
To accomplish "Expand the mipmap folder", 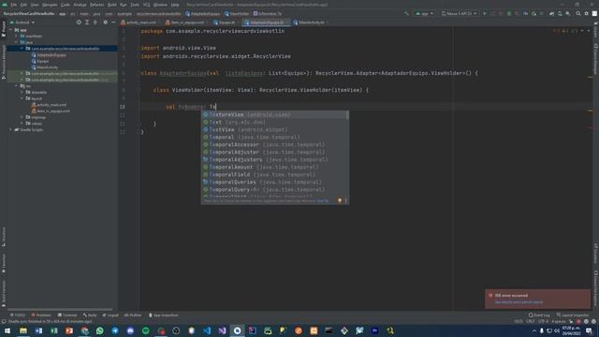I will pos(22,117).
